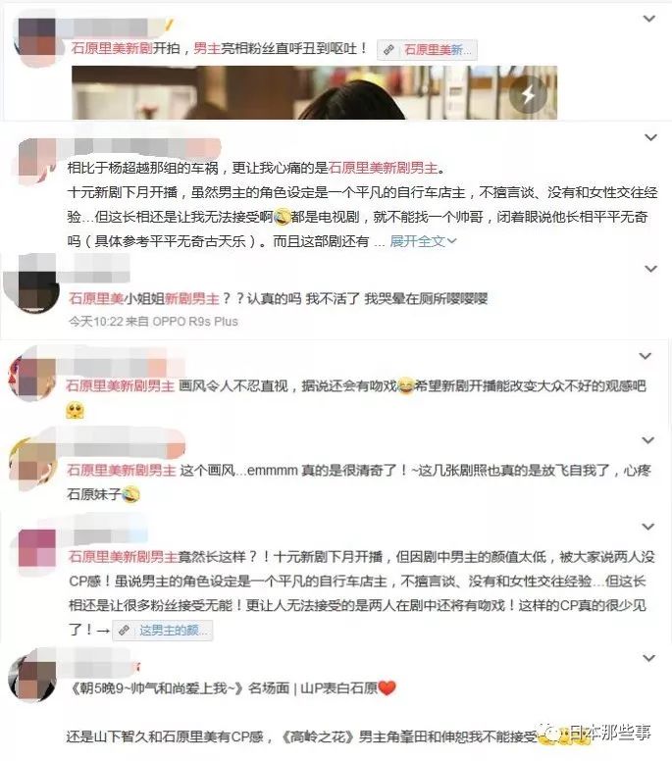Open the 这男主的颜... link chip
The width and height of the screenshot is (672, 761).
pos(163,631)
